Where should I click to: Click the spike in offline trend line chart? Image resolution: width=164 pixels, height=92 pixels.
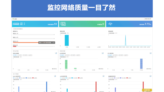(126, 40)
